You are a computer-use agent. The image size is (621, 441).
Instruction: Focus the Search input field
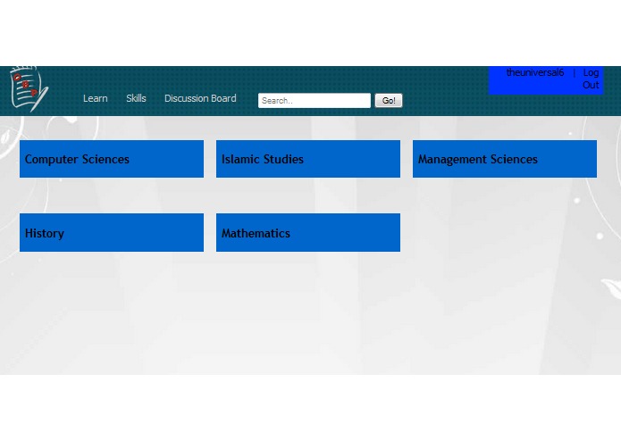tap(314, 101)
